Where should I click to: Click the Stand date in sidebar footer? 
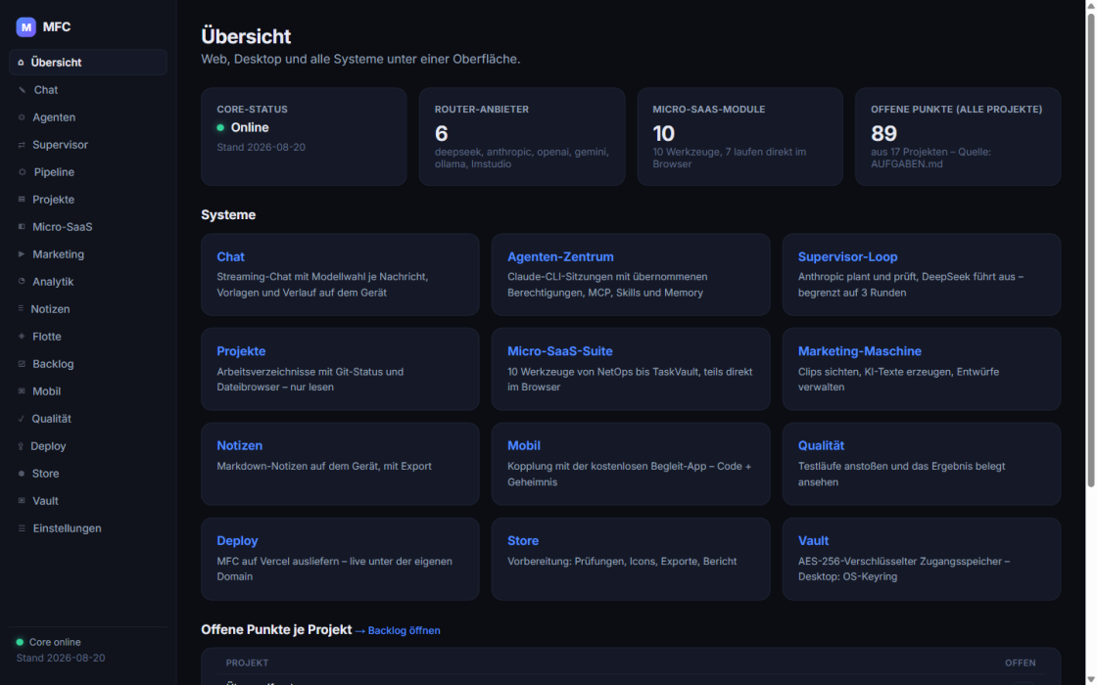61,658
